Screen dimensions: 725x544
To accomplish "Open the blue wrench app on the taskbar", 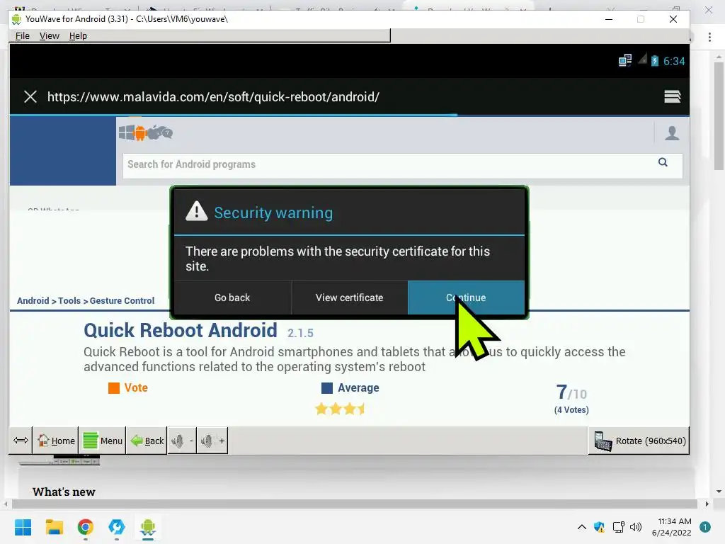I will pos(117,527).
